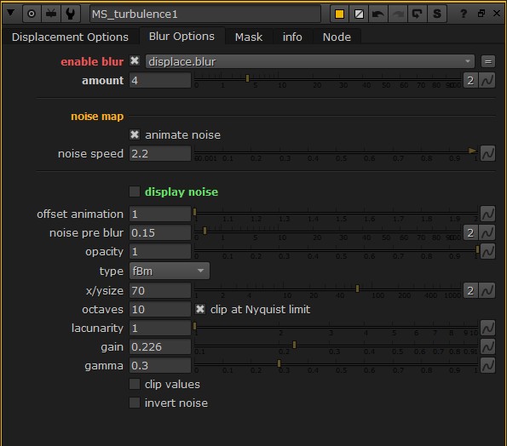Open the yellow node color swatch

point(339,14)
